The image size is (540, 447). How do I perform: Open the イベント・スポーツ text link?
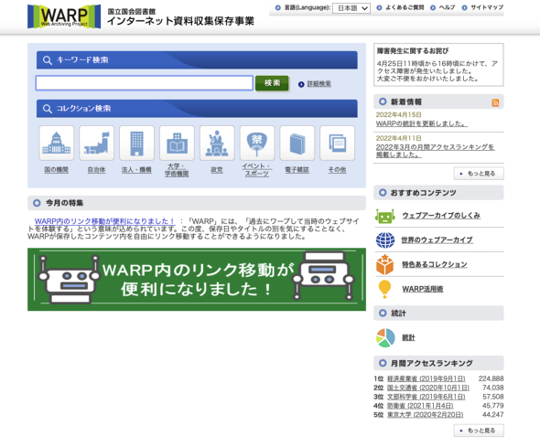(x=257, y=170)
